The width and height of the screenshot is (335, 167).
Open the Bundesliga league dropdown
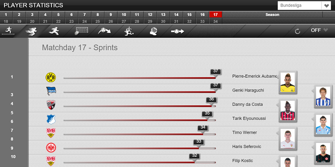pyautogui.click(x=304, y=5)
